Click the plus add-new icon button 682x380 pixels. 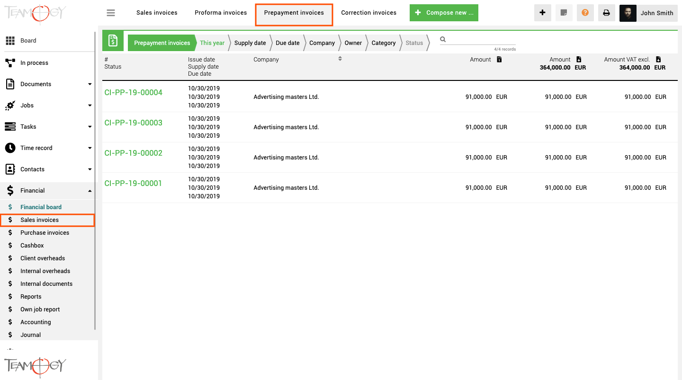click(542, 13)
